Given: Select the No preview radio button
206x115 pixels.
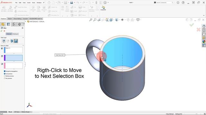Looking at the screenshot, I should click(5, 78).
